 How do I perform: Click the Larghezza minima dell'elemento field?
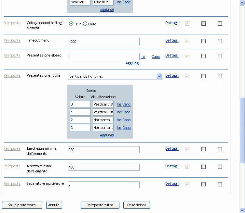point(103,150)
